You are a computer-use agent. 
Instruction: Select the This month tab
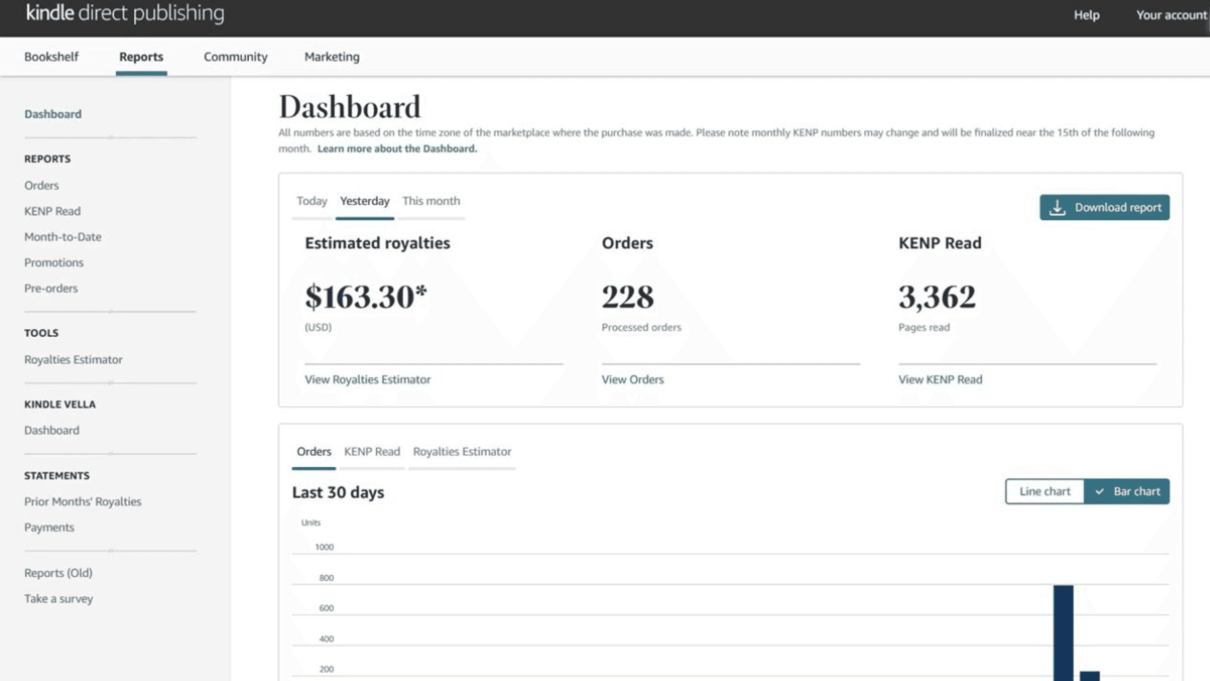[x=431, y=201]
